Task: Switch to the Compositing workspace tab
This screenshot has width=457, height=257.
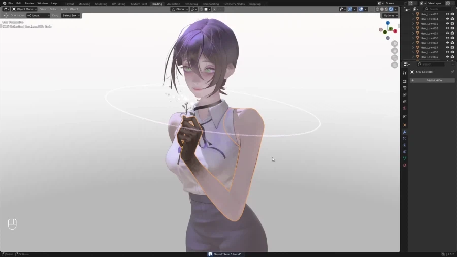Action: tap(210, 4)
